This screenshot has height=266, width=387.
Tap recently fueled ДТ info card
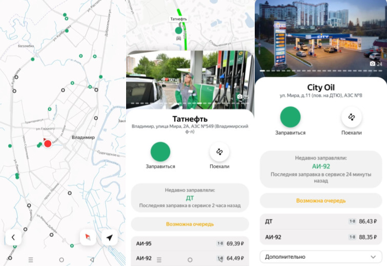click(x=190, y=198)
